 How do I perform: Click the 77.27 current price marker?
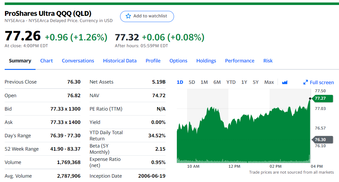pyautogui.click(x=322, y=98)
